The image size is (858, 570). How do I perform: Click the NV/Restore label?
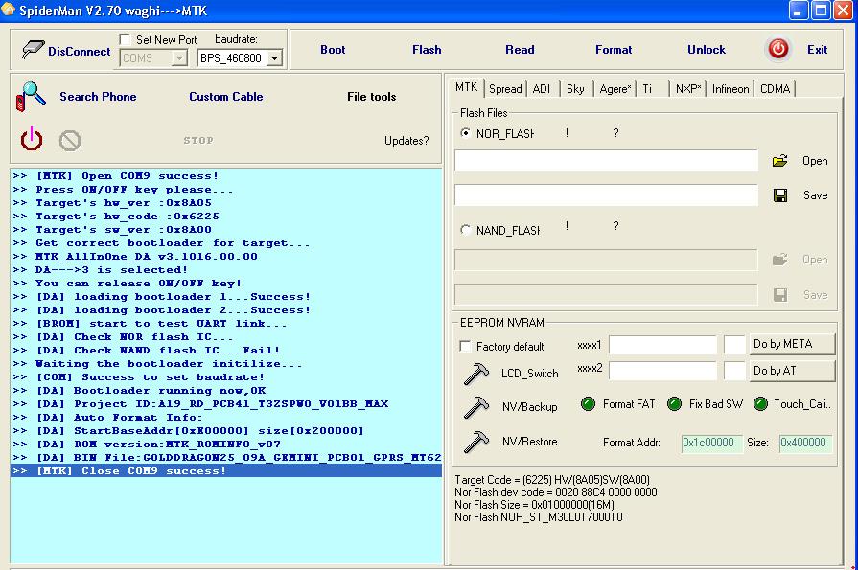tap(530, 442)
